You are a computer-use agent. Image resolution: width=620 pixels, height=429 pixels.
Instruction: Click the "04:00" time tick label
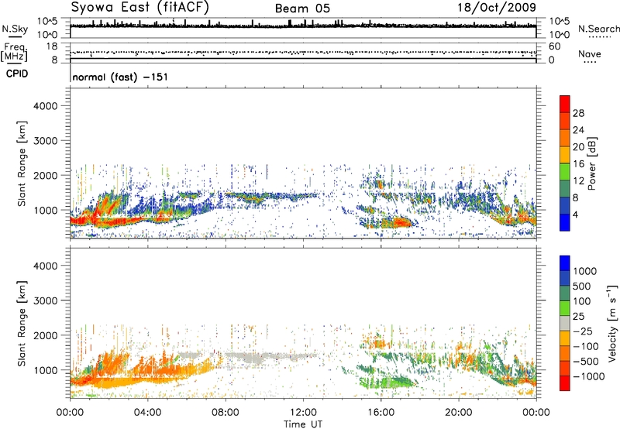[x=147, y=413]
